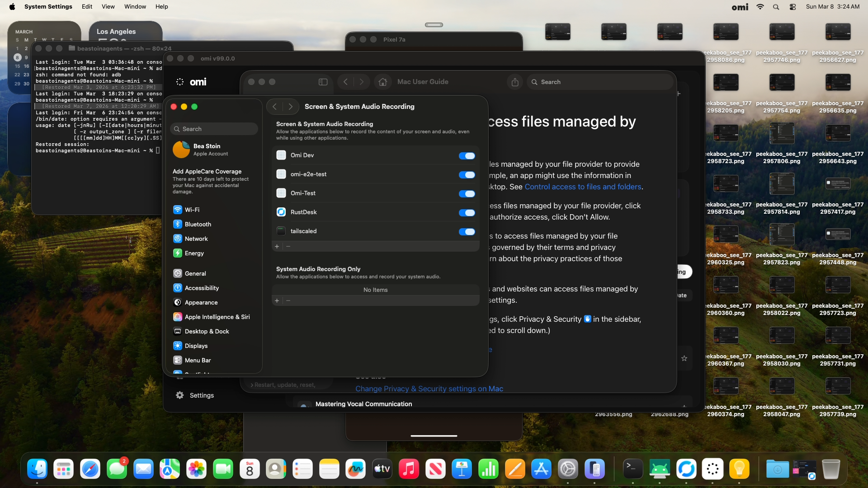Viewport: 868px width, 488px height.
Task: Open Wi-Fi settings in the sidebar
Action: click(x=192, y=209)
